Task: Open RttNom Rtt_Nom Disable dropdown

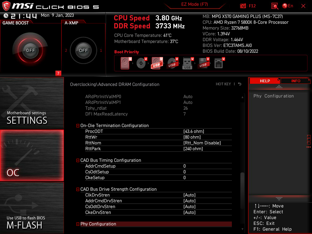Action: (x=202, y=143)
